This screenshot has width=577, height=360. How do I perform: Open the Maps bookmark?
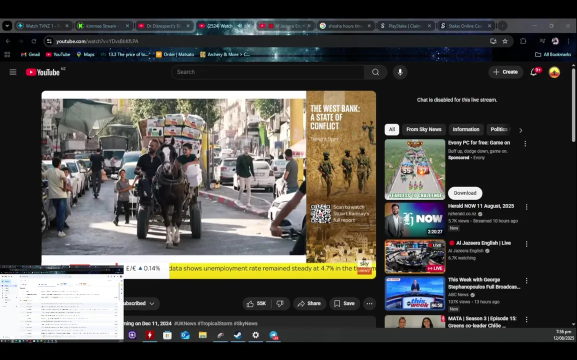[x=85, y=54]
